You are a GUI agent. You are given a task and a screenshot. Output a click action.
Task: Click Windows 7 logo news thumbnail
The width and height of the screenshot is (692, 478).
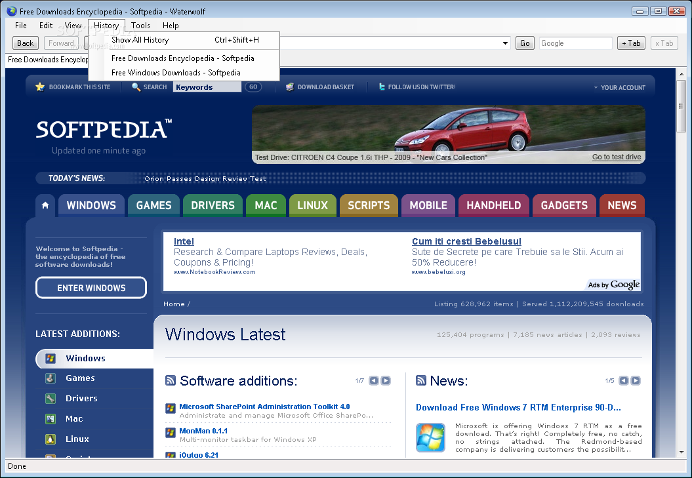pyautogui.click(x=430, y=437)
